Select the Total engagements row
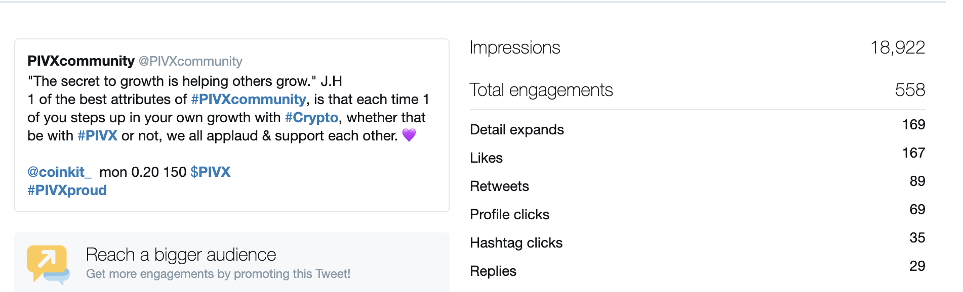This screenshot has height=292, width=963. coord(697,90)
